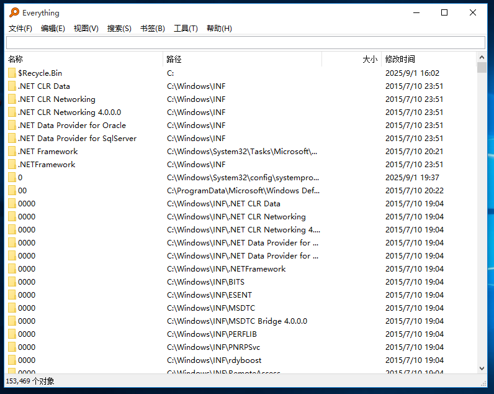
Task: Click the scrollbar up arrow
Action: (x=482, y=57)
